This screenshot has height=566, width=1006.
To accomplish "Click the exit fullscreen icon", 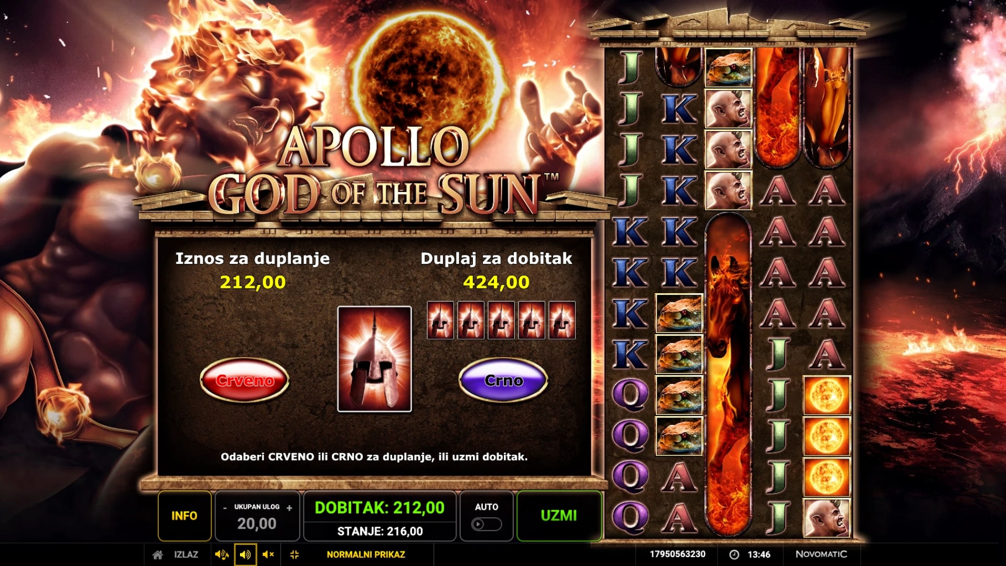I will coord(295,554).
